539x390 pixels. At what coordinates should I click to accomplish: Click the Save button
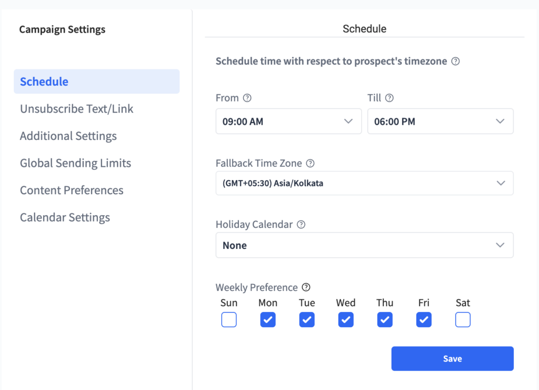[x=452, y=358]
